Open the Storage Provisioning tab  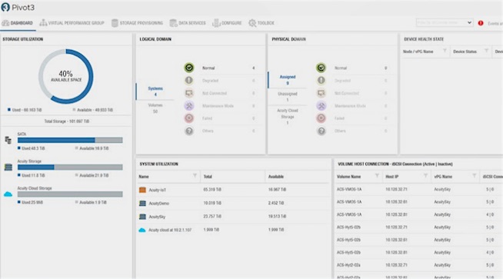point(137,23)
